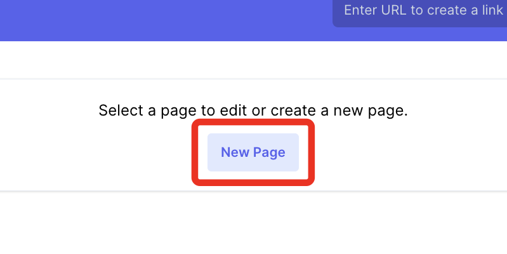Click the New Page button
Image resolution: width=507 pixels, height=254 pixels.
253,152
